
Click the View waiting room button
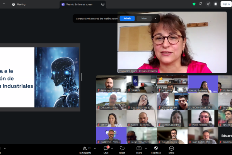pyautogui.click(x=144, y=18)
